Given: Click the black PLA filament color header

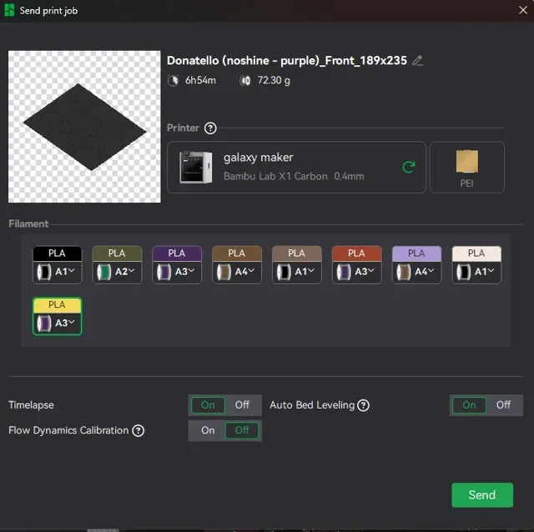Looking at the screenshot, I should 58,253.
